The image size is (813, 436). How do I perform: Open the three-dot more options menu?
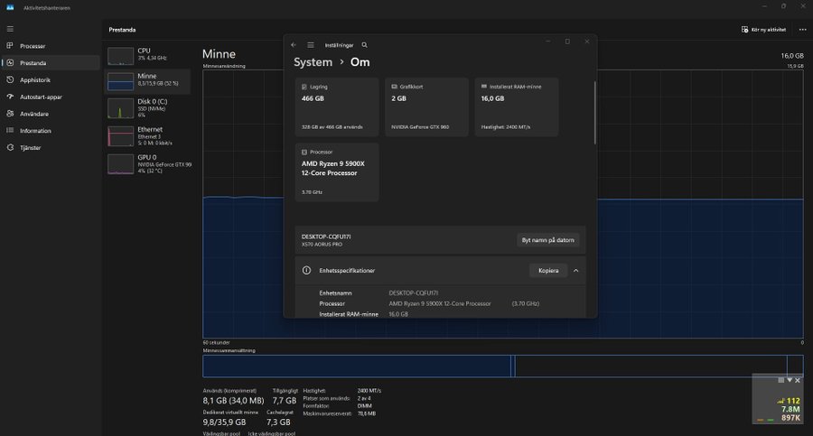pos(802,29)
